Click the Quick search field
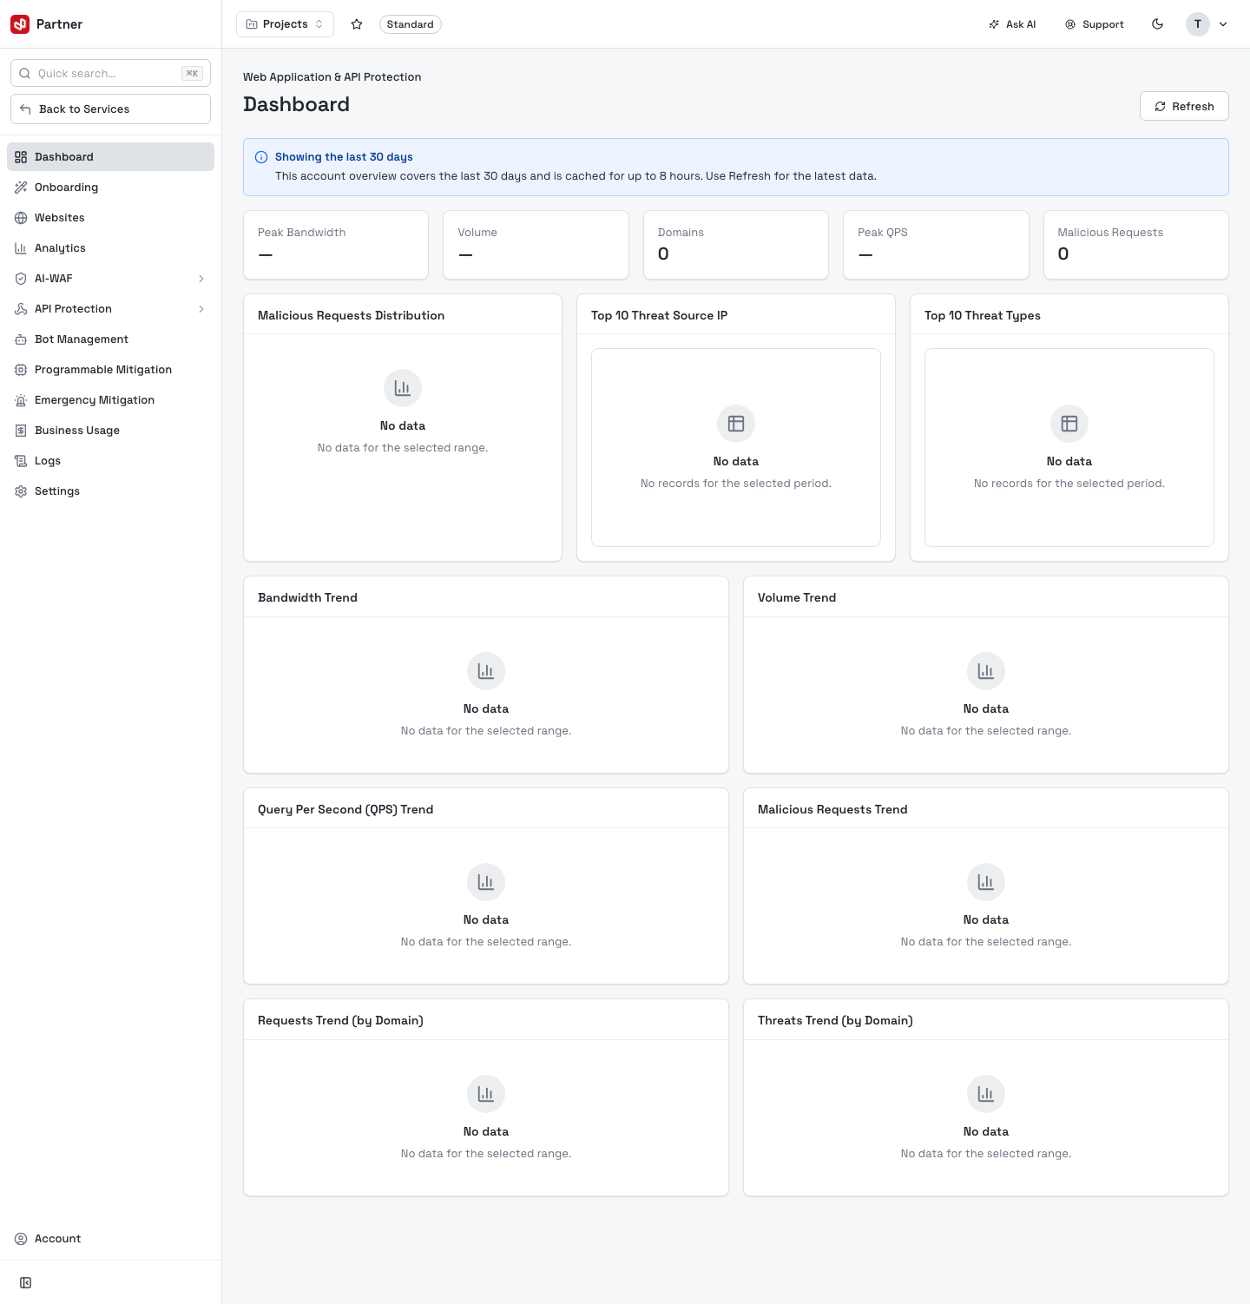1250x1304 pixels. (x=110, y=73)
